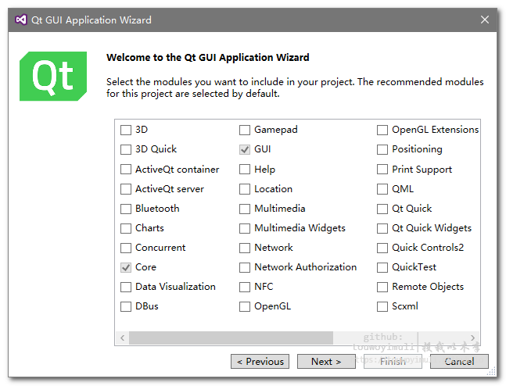Enable Data Visualization module
This screenshot has width=506, height=386.
point(126,287)
